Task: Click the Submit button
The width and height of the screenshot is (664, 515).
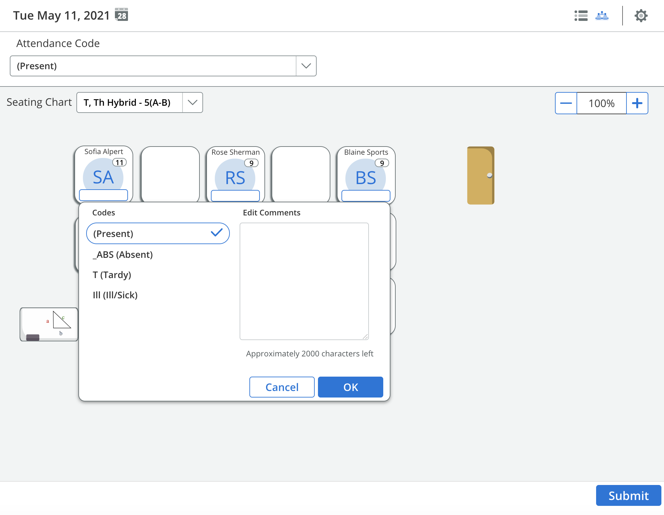Action: click(x=628, y=495)
